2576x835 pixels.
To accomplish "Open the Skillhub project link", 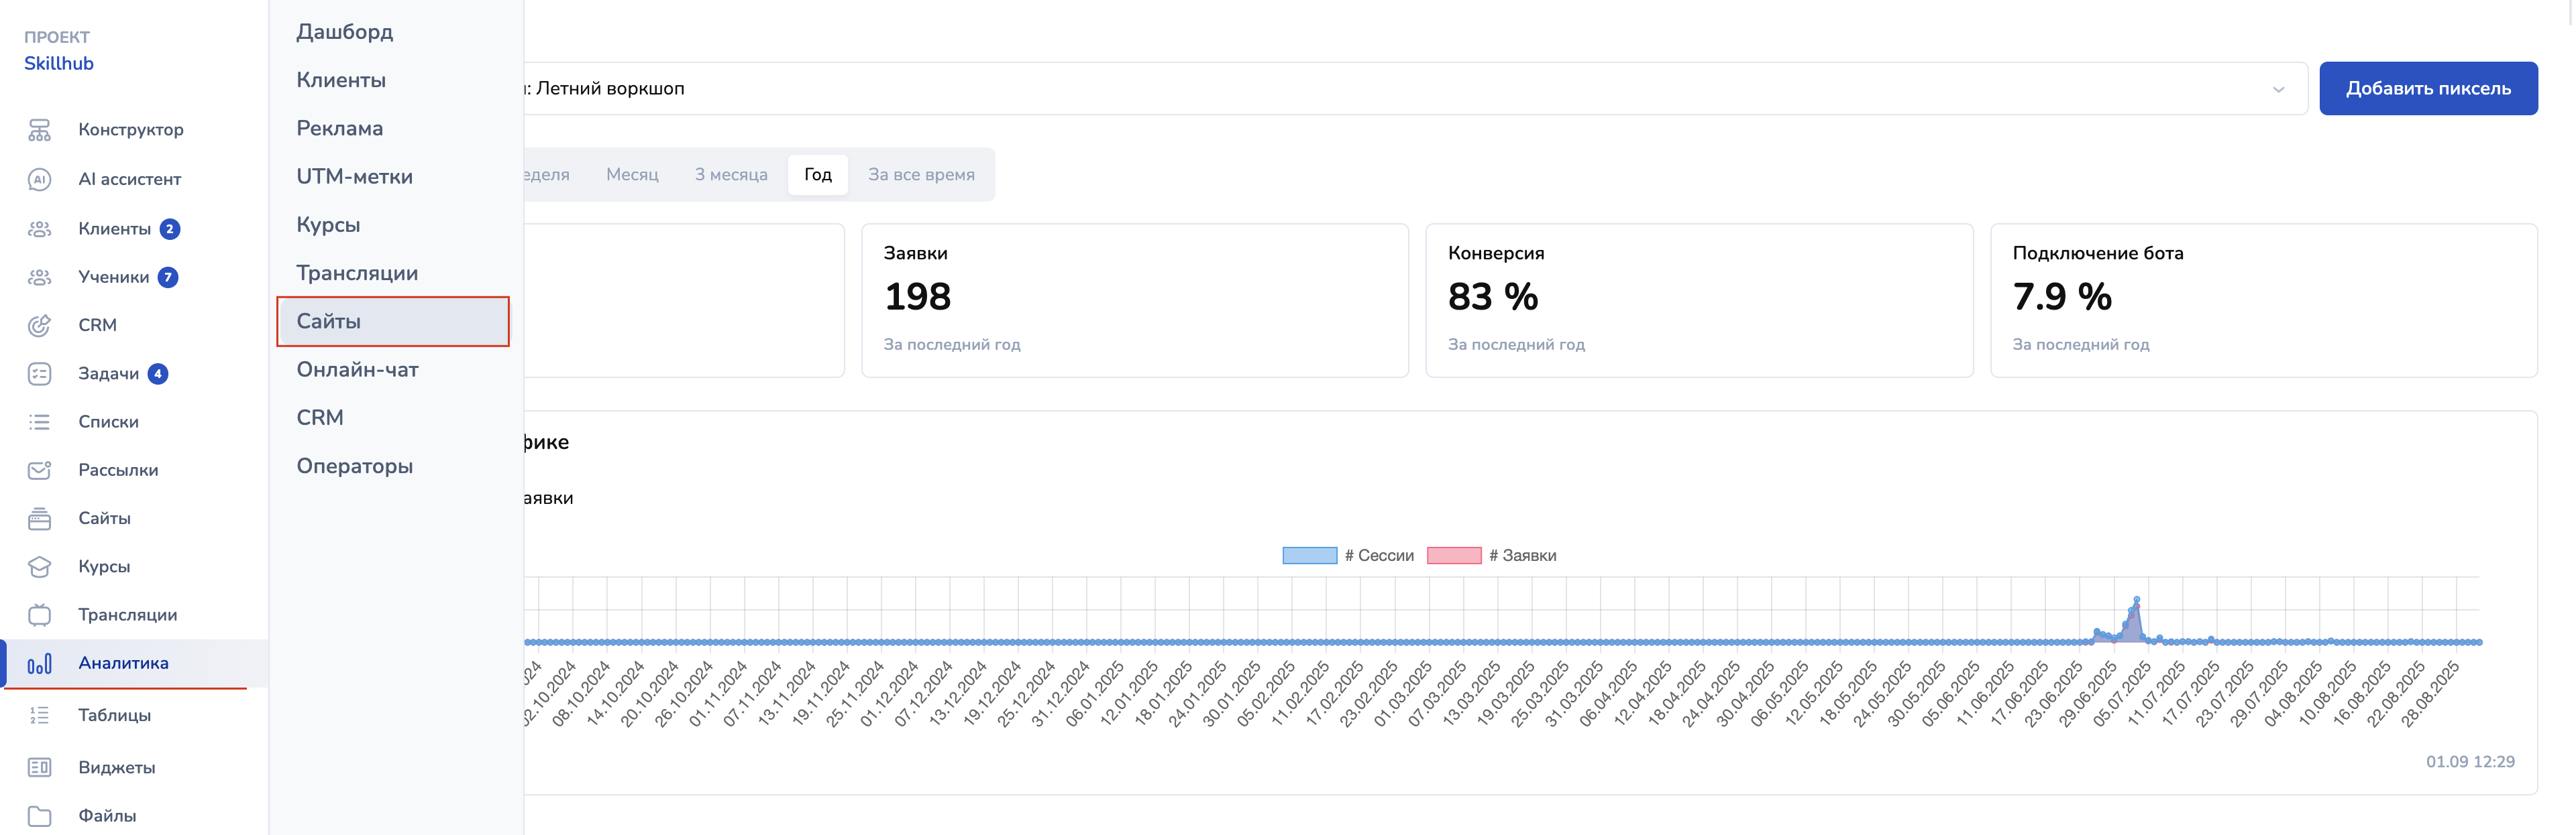I will [x=59, y=63].
